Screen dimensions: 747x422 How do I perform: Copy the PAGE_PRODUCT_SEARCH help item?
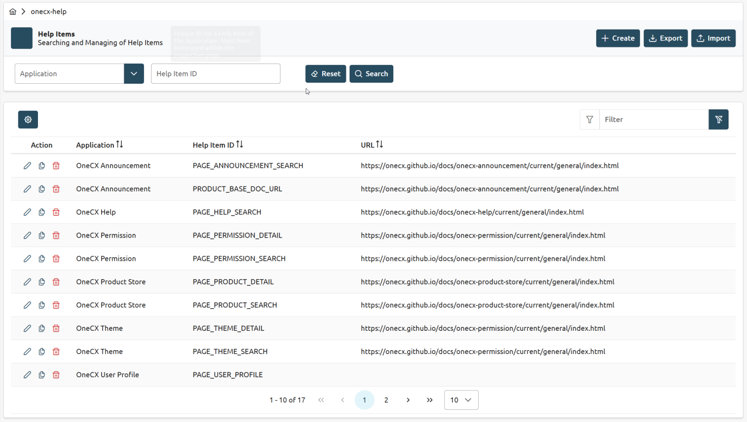pos(42,306)
